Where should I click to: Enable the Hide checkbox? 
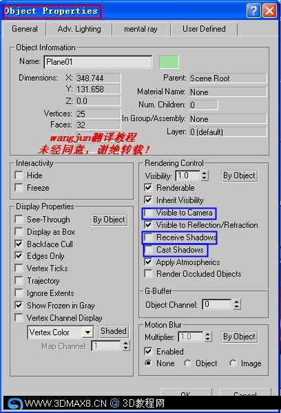point(19,175)
